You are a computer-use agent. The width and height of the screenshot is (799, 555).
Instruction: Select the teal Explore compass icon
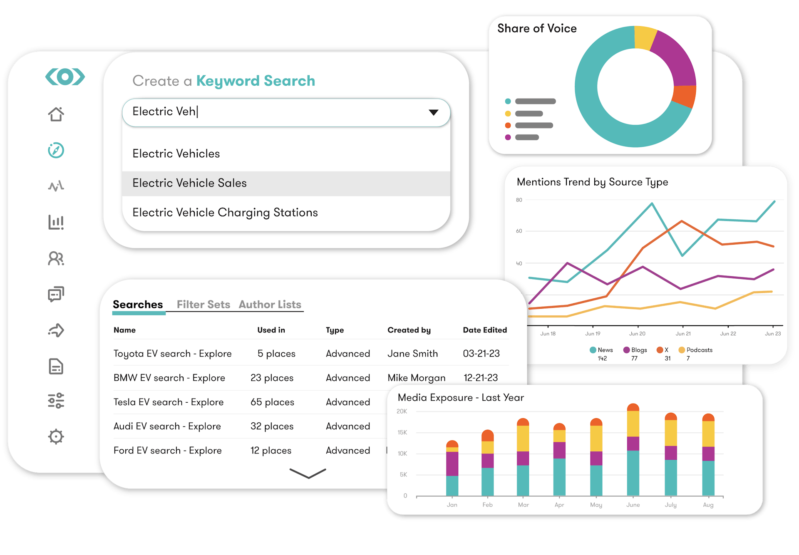coord(56,150)
